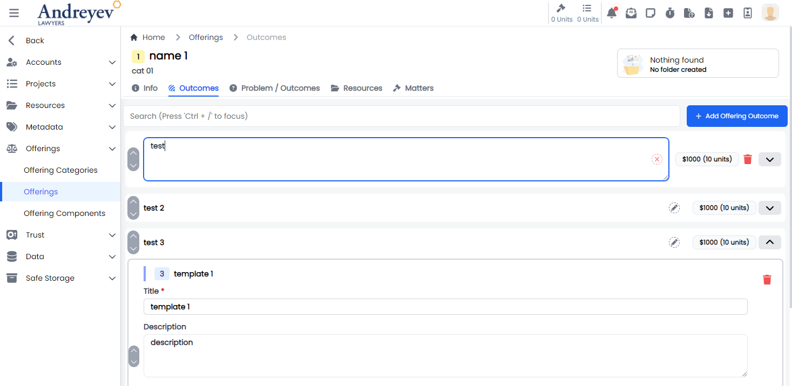792x386 pixels.
Task: Collapse the test 3 outcome row
Action: click(x=769, y=242)
